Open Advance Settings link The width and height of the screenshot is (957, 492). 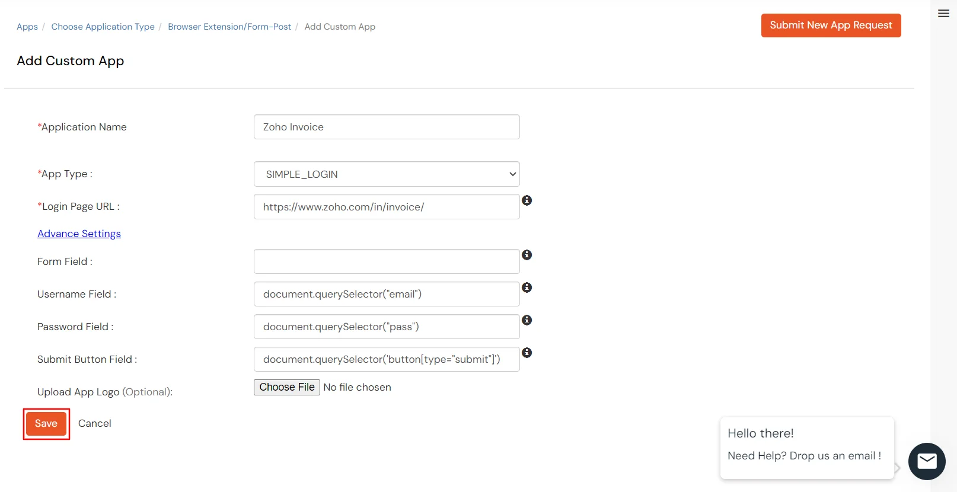click(79, 234)
